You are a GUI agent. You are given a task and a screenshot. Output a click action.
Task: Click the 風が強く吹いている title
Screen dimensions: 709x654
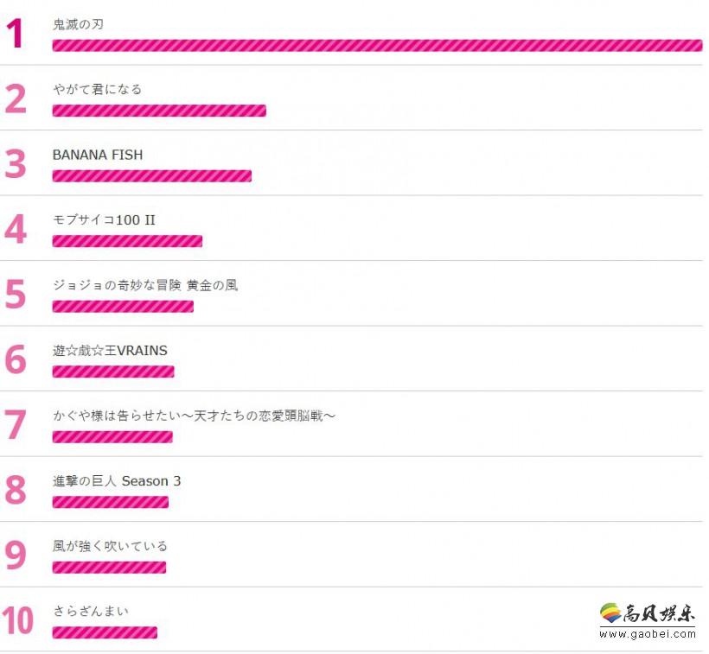coord(110,546)
